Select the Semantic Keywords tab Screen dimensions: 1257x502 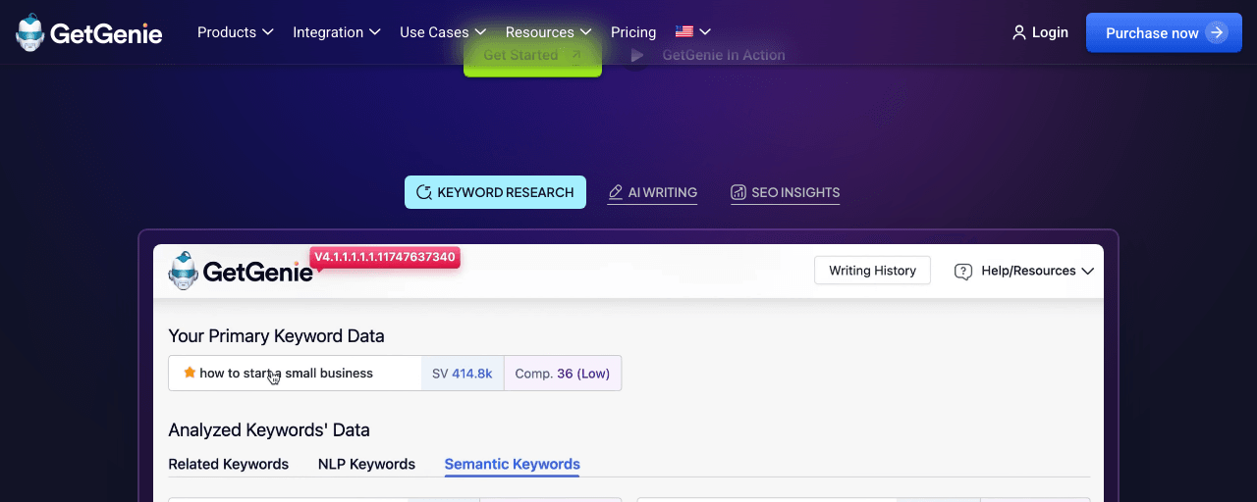tap(512, 464)
